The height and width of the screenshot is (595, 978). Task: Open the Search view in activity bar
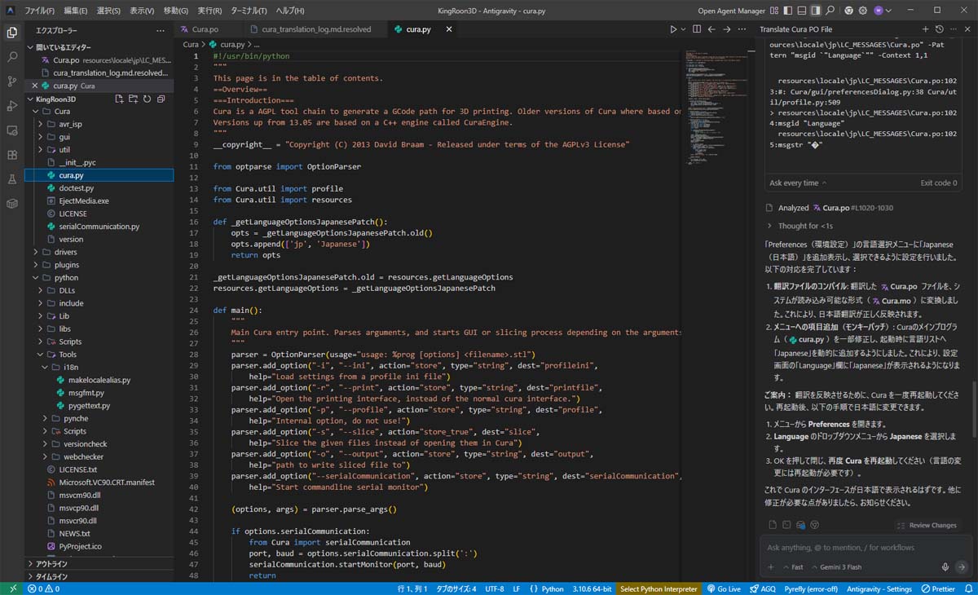click(12, 57)
